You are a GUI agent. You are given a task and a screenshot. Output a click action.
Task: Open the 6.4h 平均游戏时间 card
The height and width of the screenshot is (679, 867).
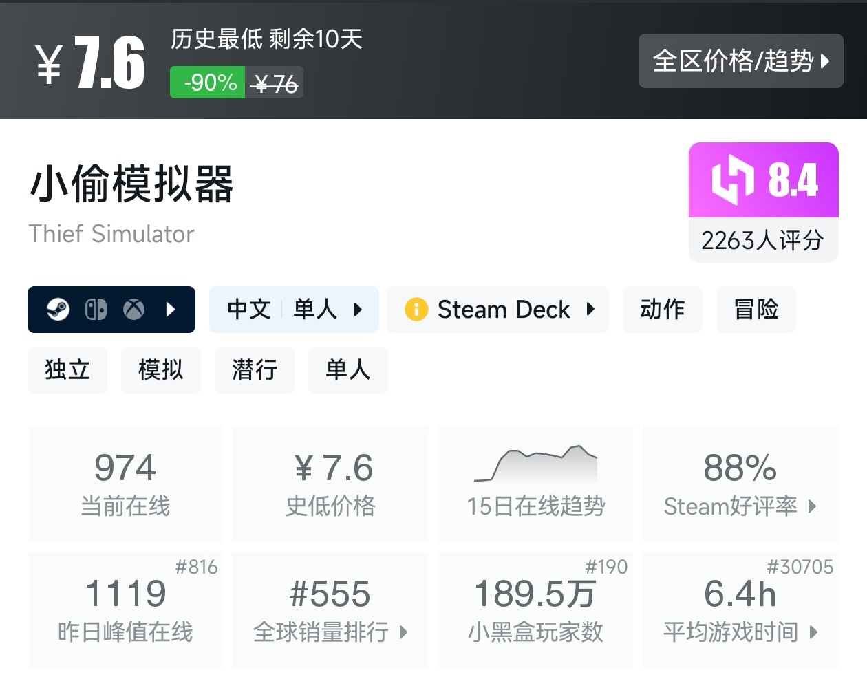740,610
